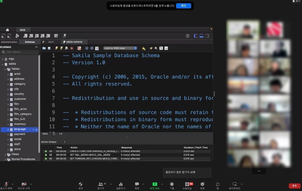Save script using the floppy disk icon
This screenshot has height=191, width=302.
[49, 48]
